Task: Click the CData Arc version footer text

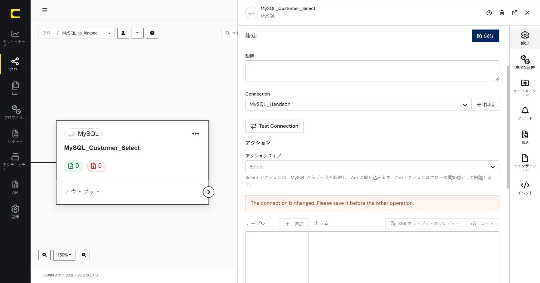Action: click(71, 275)
